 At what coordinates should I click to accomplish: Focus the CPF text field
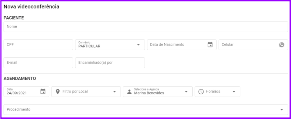[x=38, y=45]
